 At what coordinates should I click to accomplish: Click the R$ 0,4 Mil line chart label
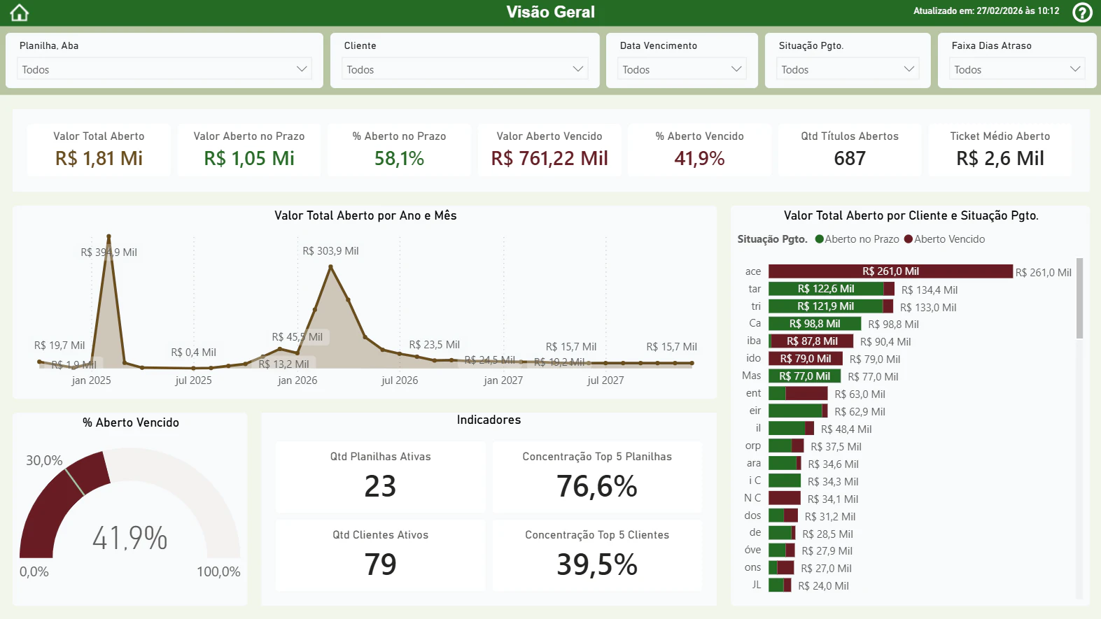pyautogui.click(x=193, y=353)
